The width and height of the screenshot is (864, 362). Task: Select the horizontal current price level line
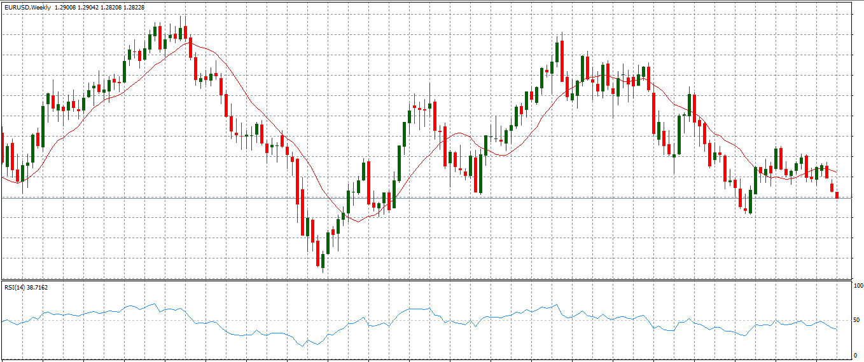click(426, 198)
